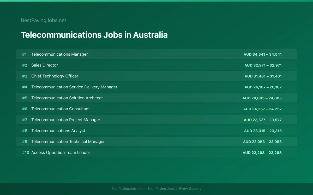Select 'Telecommunications Manager' job title
This screenshot has width=313, height=195.
pyautogui.click(x=59, y=54)
